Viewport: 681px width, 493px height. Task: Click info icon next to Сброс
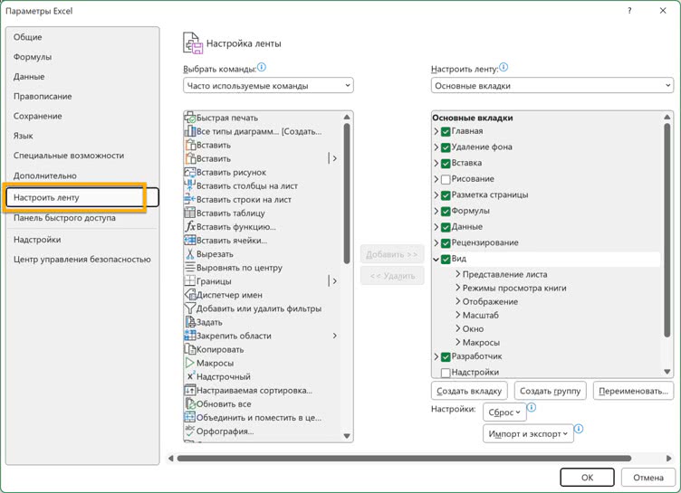click(532, 407)
